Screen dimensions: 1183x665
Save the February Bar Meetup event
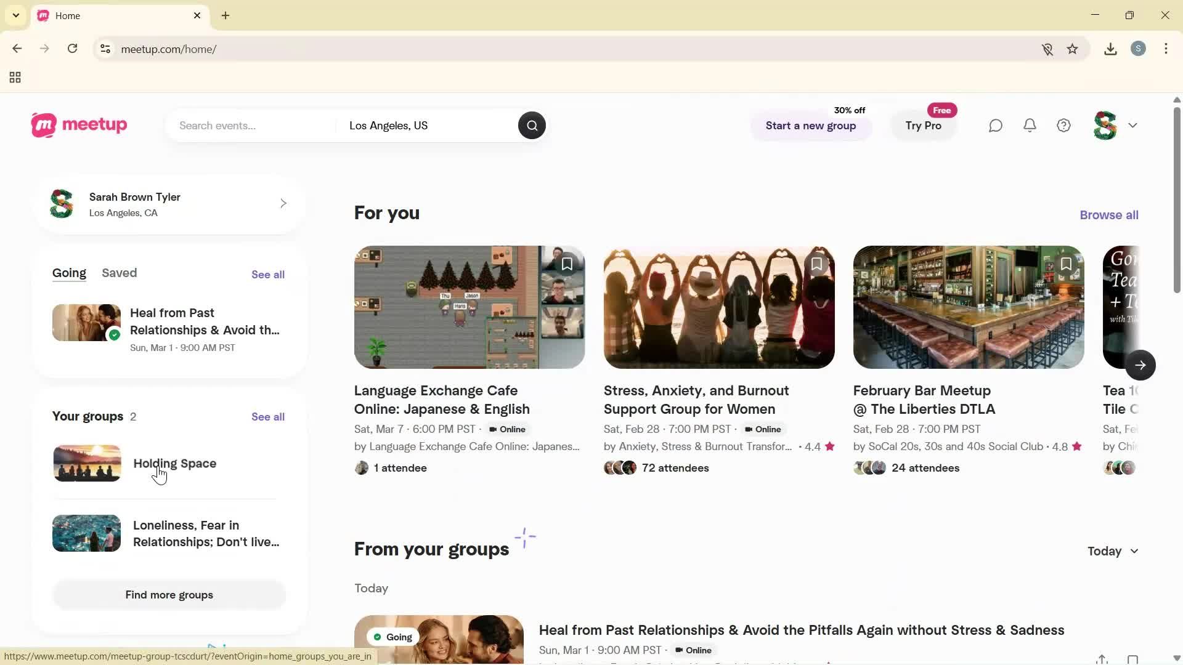1067,264
